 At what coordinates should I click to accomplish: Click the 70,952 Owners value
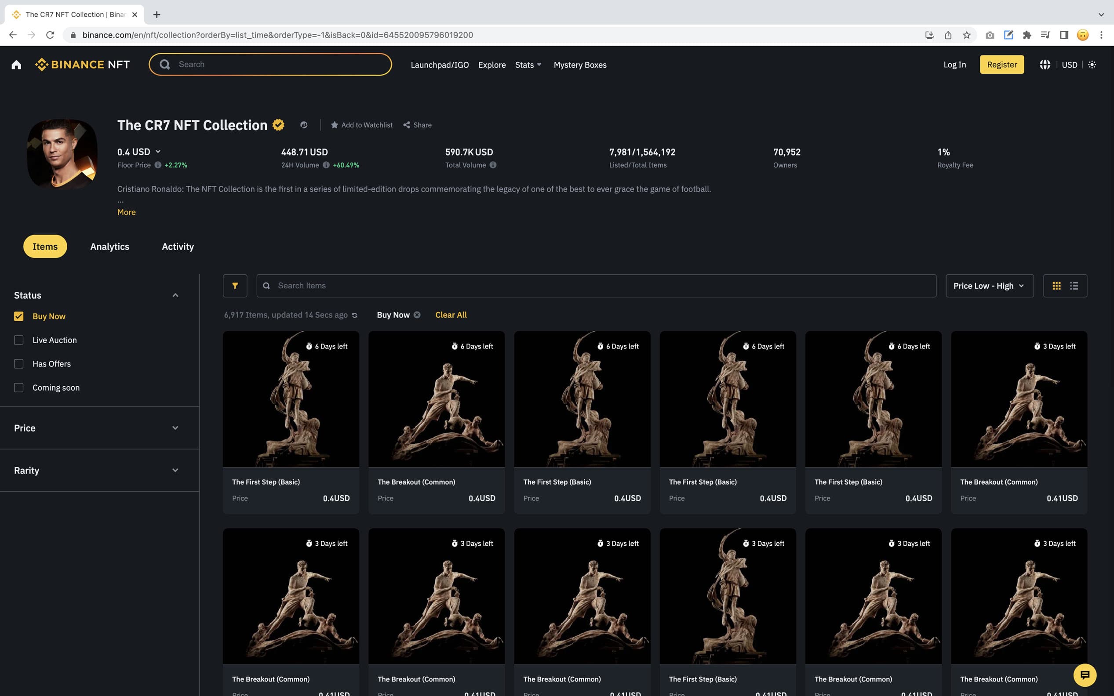(x=786, y=152)
